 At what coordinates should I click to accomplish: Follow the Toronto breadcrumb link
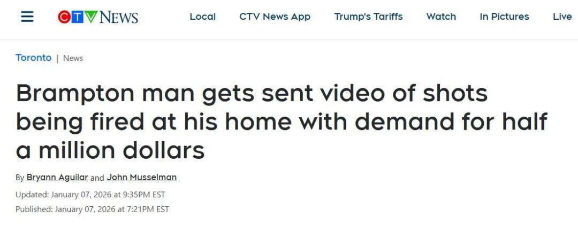33,58
